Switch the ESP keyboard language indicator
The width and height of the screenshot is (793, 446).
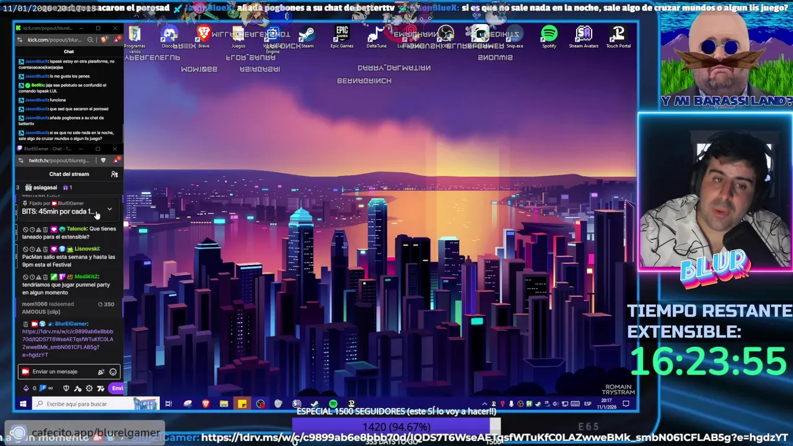point(587,404)
